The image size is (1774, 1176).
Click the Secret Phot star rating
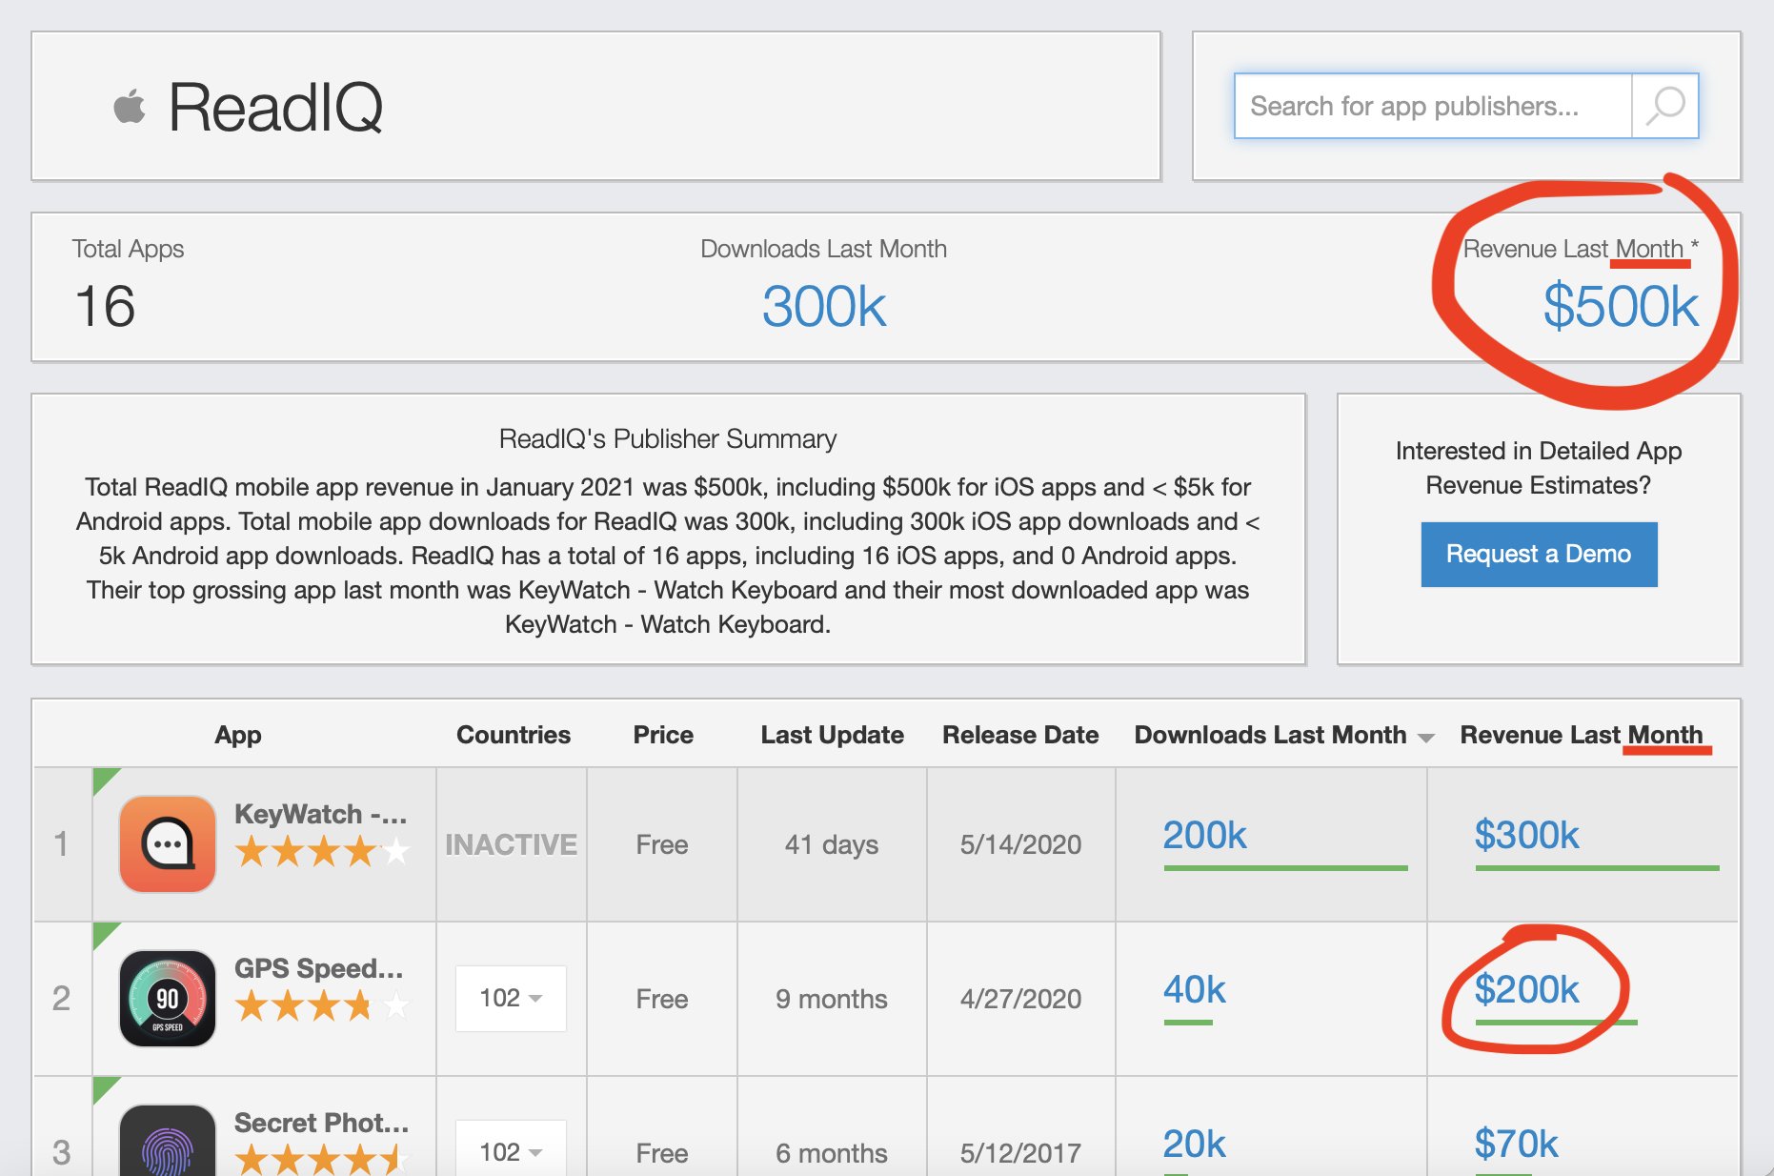322,1159
